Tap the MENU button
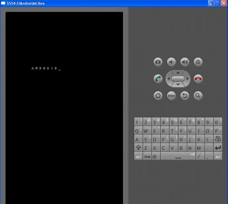 point(171,95)
